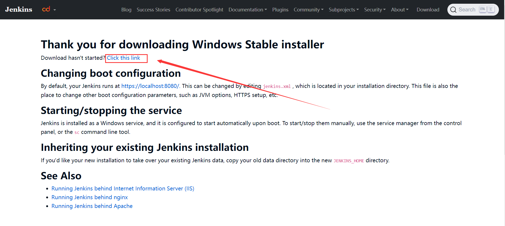Screen dimensions: 505x226
Task: Click the magnifying glass search icon
Action: point(453,10)
